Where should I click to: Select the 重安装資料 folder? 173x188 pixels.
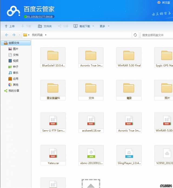(x=53, y=90)
